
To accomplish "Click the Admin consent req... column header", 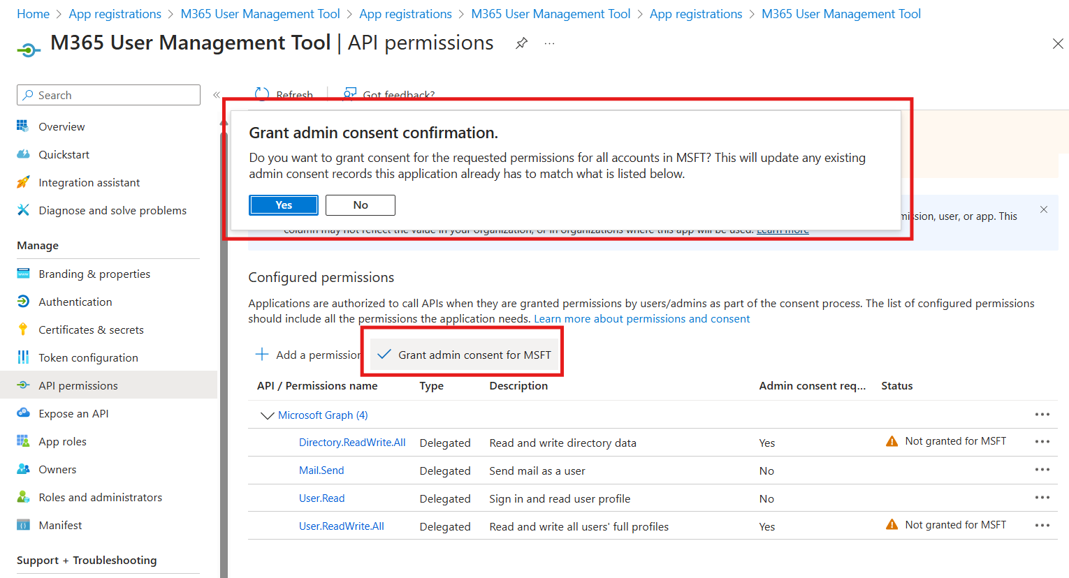I will point(813,386).
